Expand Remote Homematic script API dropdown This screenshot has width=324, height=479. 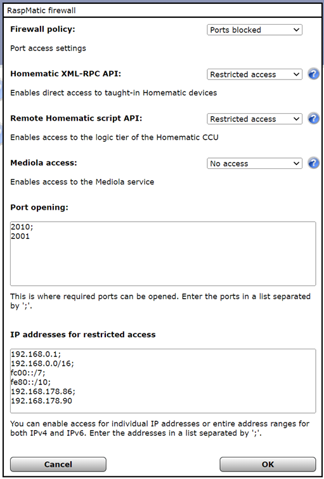[x=254, y=119]
